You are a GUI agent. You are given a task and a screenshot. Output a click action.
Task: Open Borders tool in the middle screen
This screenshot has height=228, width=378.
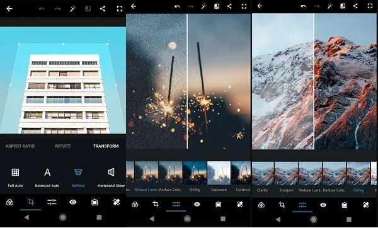pos(218,204)
